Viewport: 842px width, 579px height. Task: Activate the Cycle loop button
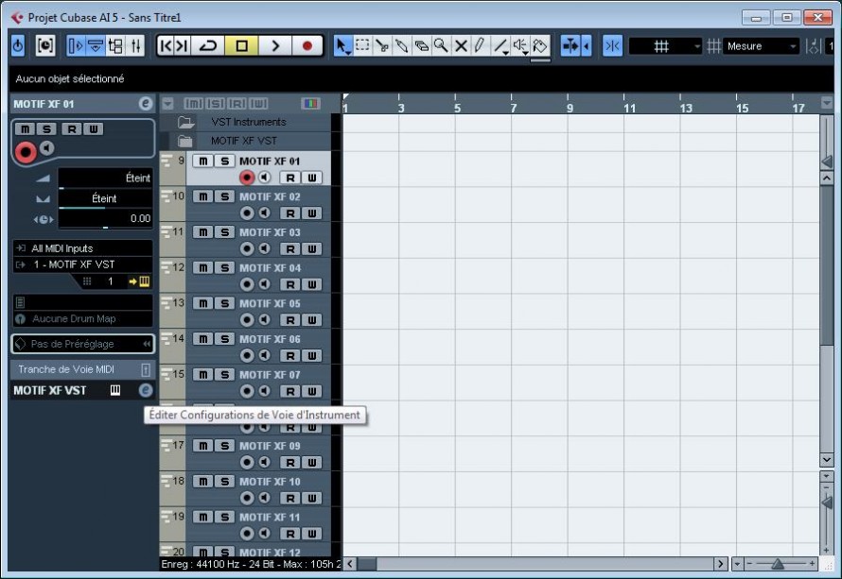(x=208, y=45)
